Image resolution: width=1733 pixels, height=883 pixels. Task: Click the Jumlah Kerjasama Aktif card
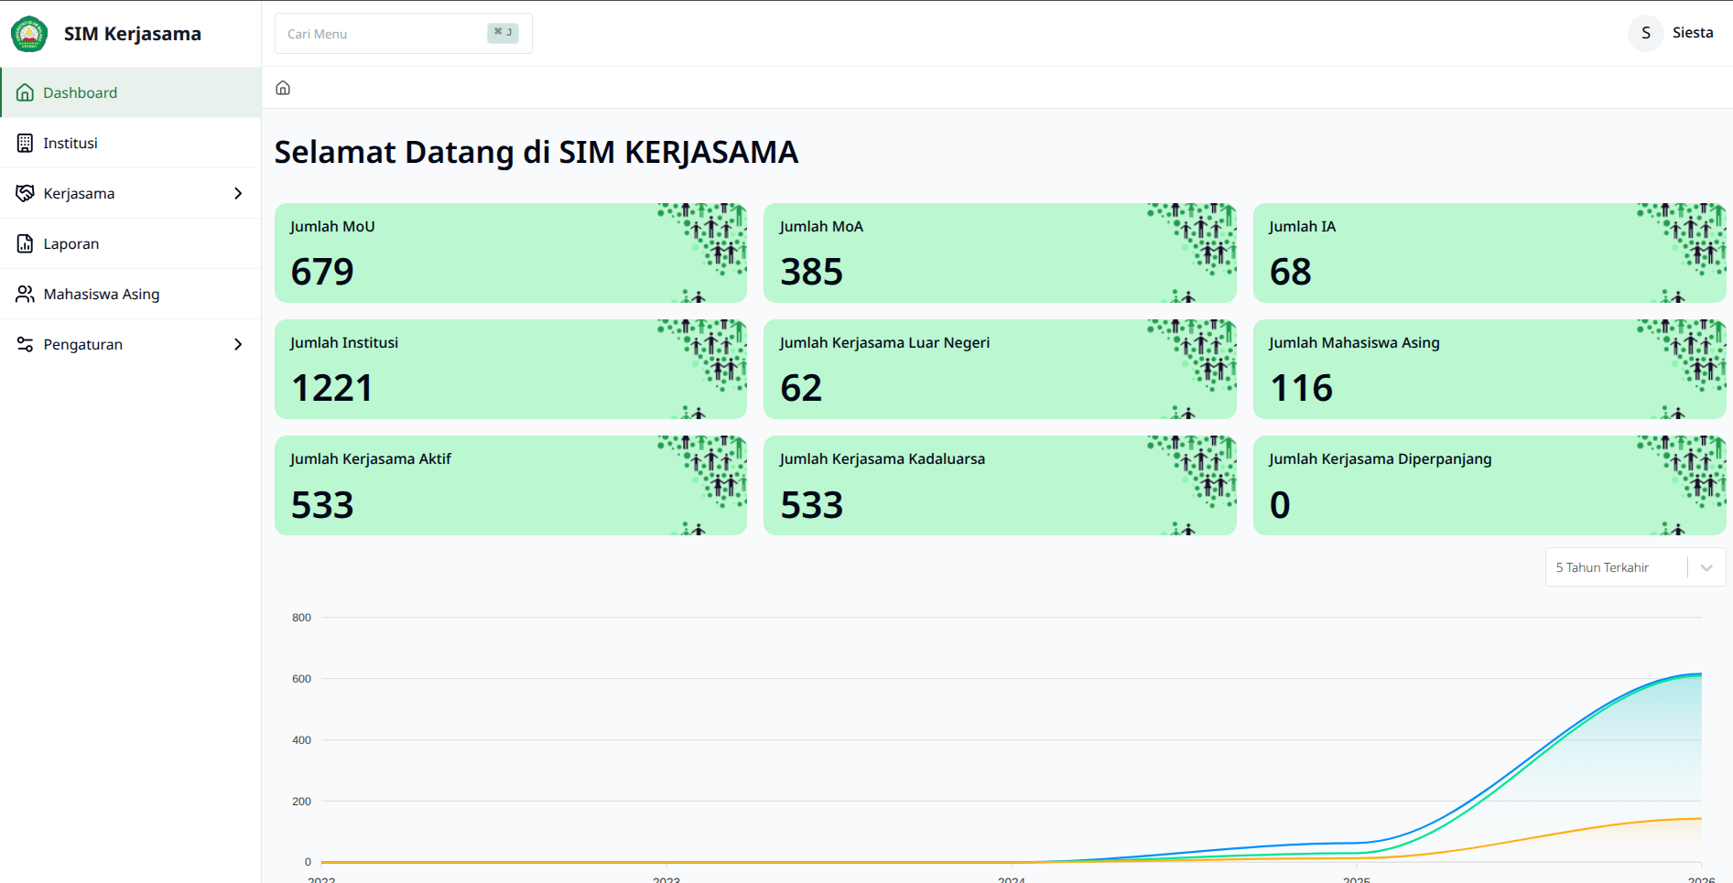[511, 485]
